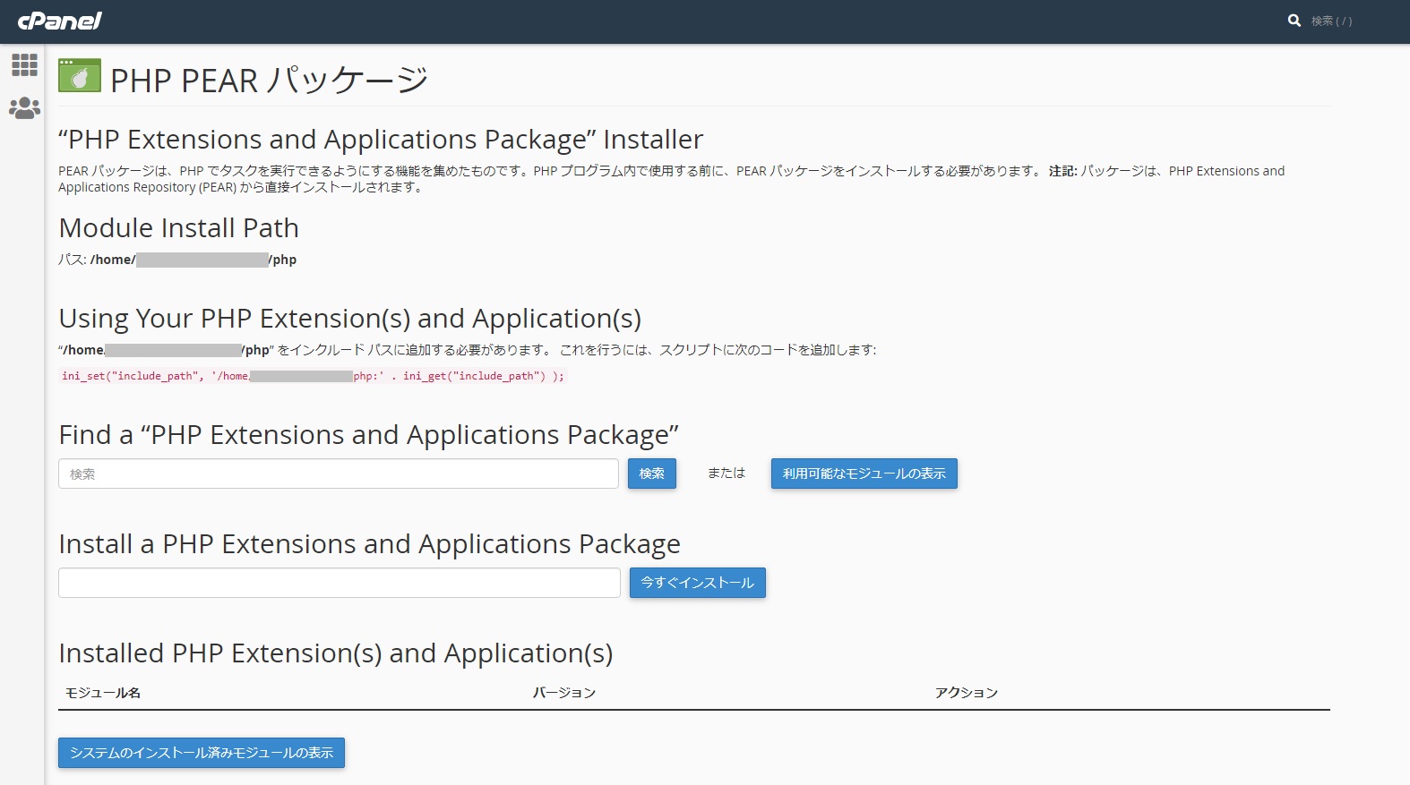Click the magnifier icon in top search
1410x785 pixels.
tap(1294, 21)
